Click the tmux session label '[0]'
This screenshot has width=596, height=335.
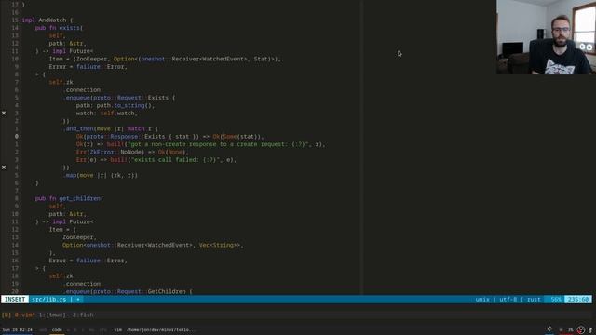7,315
